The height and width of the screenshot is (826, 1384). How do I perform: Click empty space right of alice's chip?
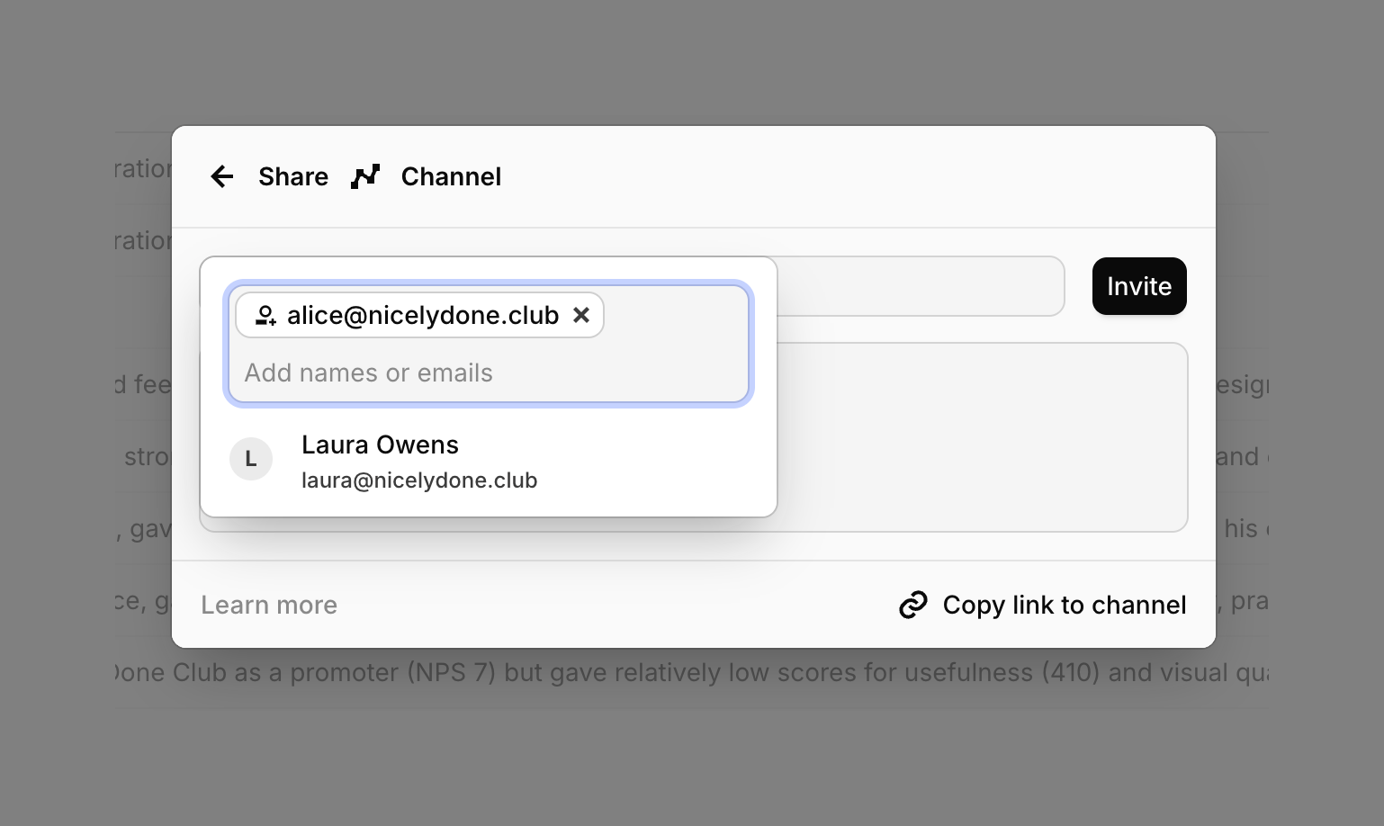pos(675,315)
